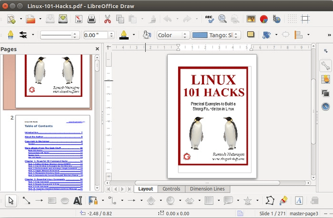333x218 pixels.
Task: Click the blue fill color swatch
Action: (x=200, y=35)
